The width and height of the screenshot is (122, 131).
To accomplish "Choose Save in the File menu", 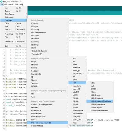I will pos(14,27).
